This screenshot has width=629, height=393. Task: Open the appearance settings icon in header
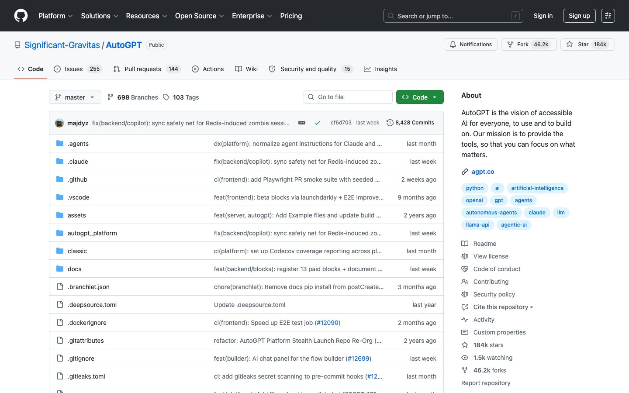pos(608,16)
